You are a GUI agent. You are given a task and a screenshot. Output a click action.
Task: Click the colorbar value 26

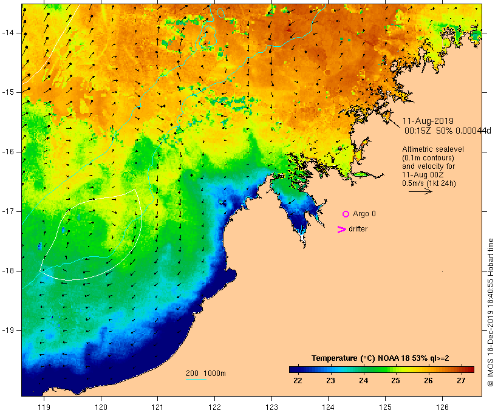(x=428, y=381)
